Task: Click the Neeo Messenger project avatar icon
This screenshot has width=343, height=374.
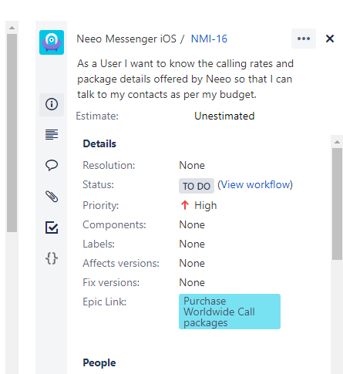Action: [52, 42]
